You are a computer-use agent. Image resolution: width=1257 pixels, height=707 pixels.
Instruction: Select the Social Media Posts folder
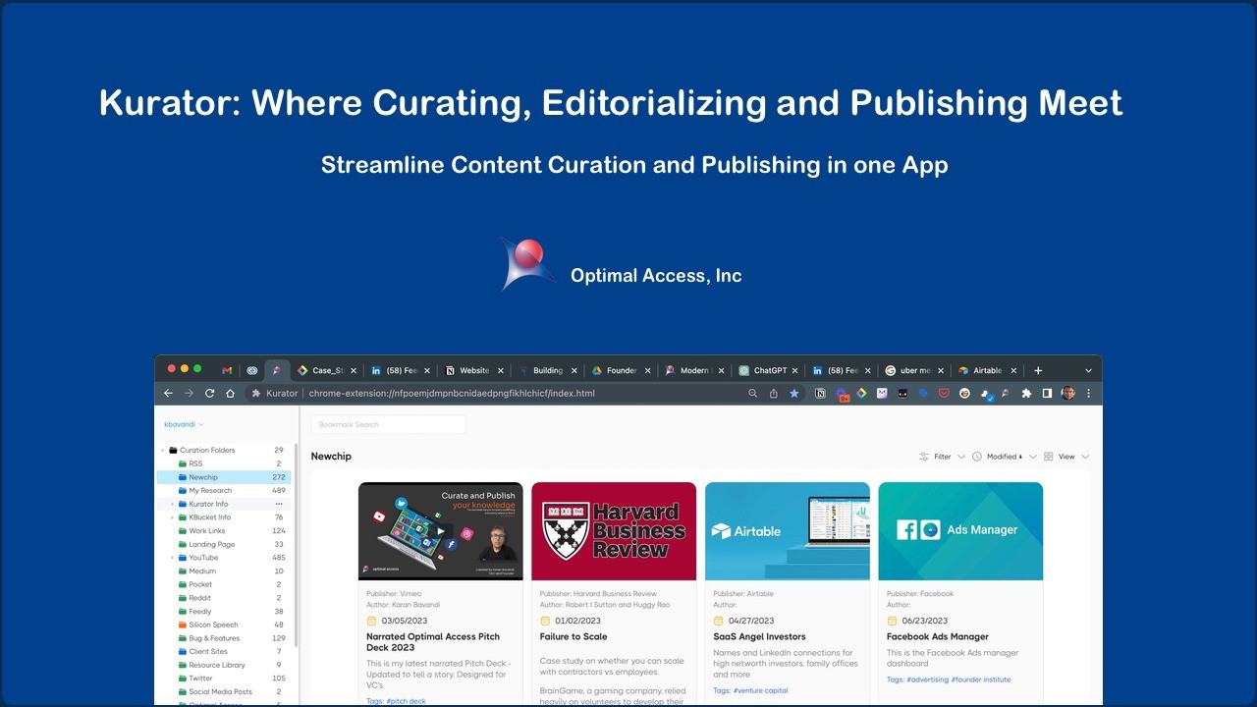pyautogui.click(x=224, y=691)
